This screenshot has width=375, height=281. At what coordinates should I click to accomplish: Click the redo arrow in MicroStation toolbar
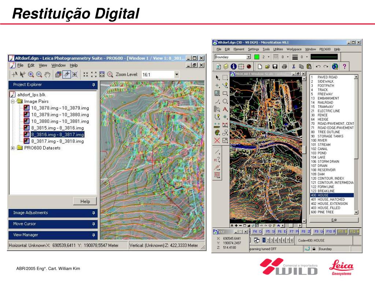[326, 67]
